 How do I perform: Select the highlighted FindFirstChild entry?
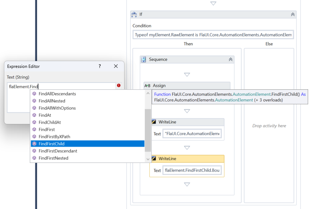(x=88, y=144)
